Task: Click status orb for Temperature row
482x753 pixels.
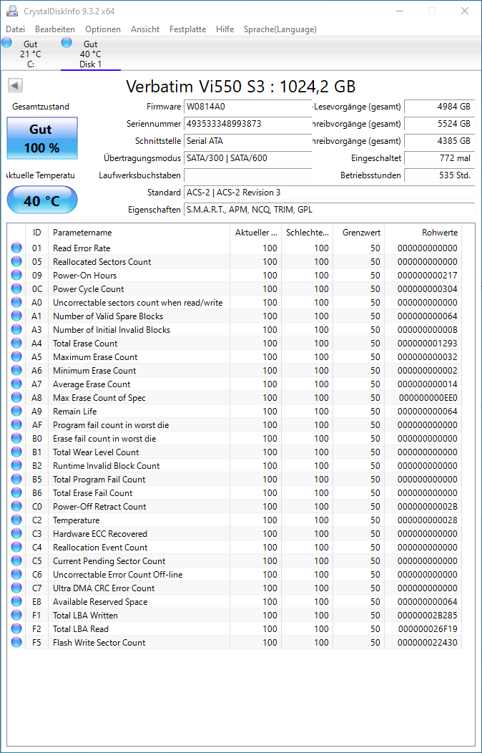Action: tap(16, 520)
